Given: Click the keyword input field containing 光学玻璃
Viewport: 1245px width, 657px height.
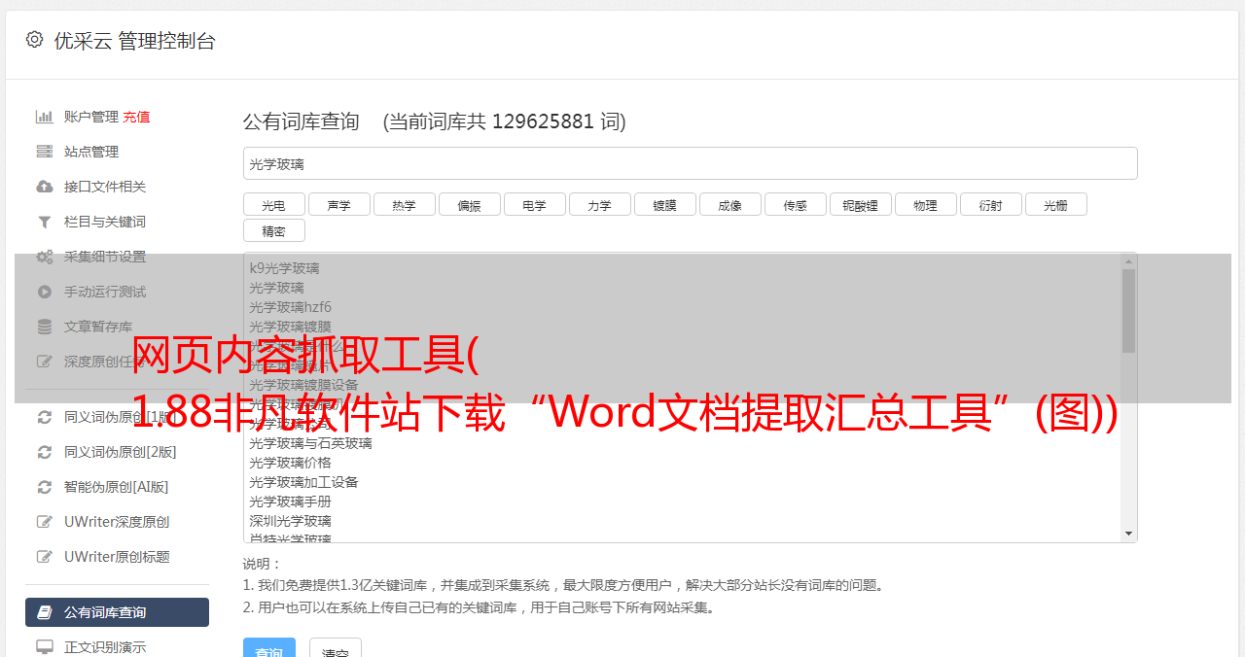Looking at the screenshot, I should (x=690, y=163).
